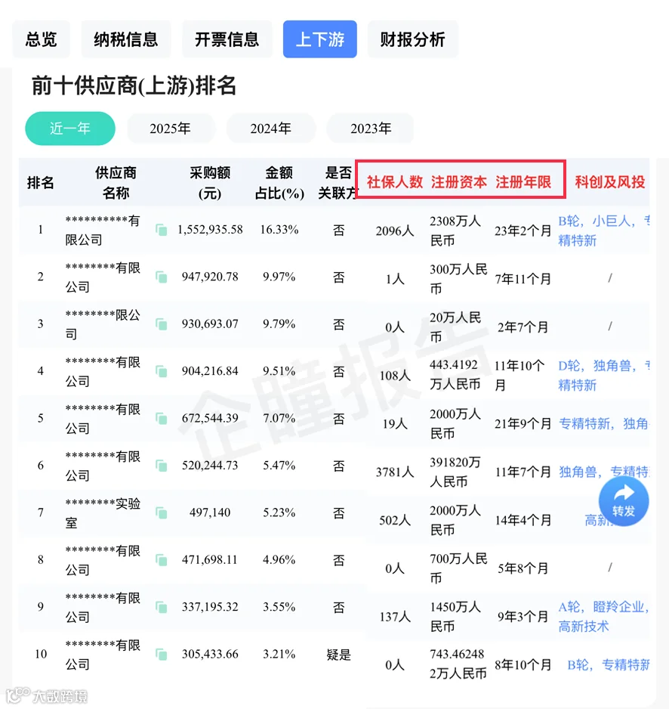
Task: Click the 采购额(元) column header
Action: pyautogui.click(x=210, y=183)
